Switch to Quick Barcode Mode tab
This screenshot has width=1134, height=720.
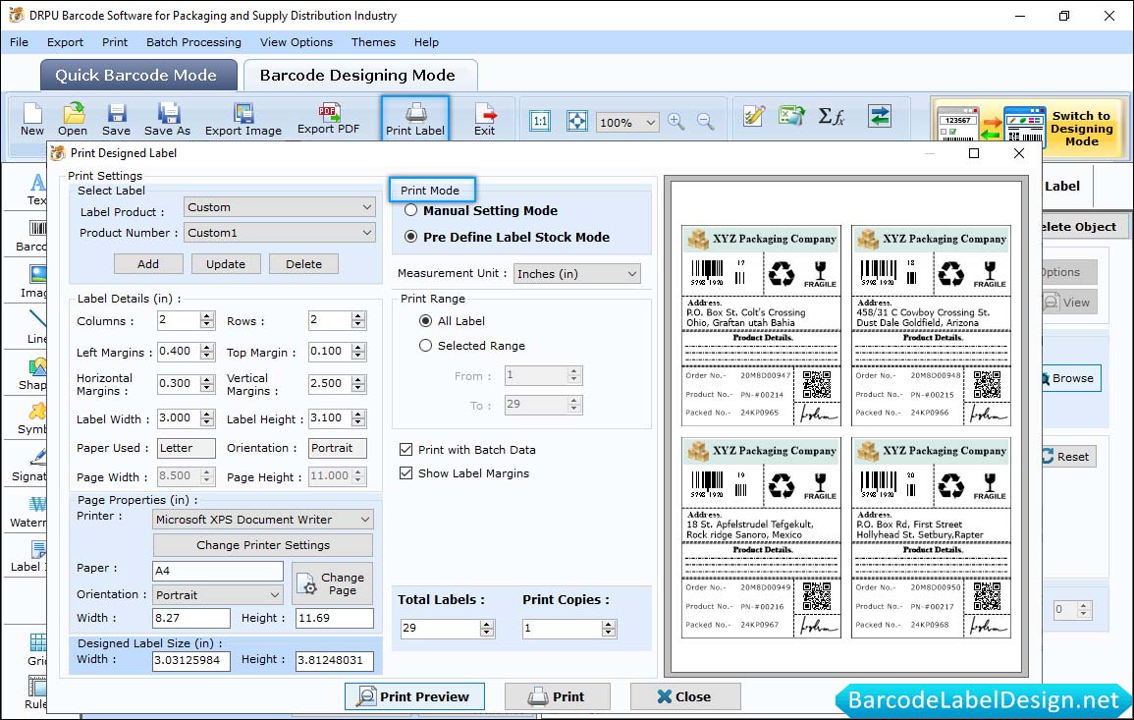137,76
